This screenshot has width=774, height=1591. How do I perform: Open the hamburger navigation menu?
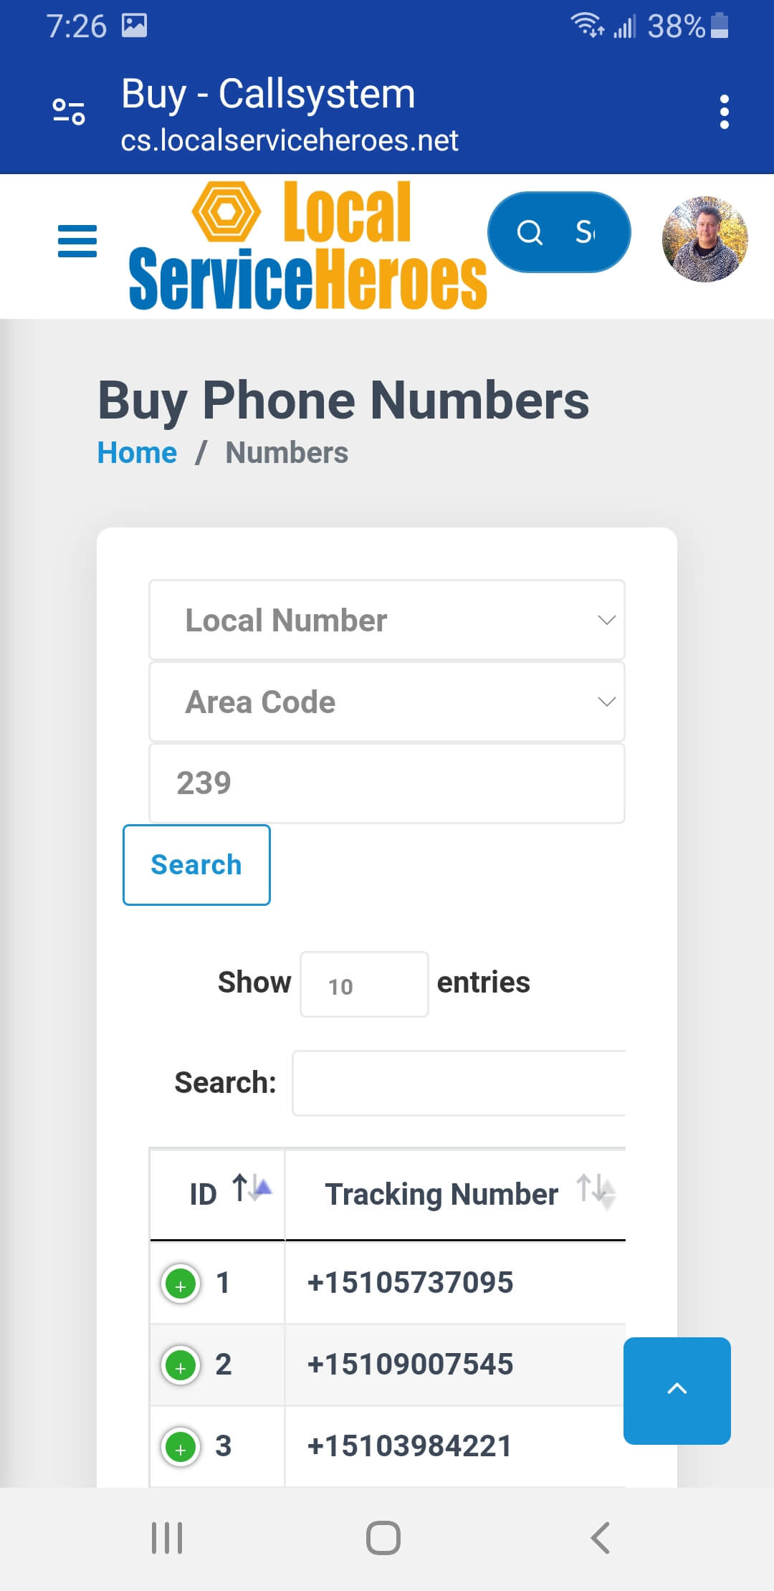click(77, 242)
